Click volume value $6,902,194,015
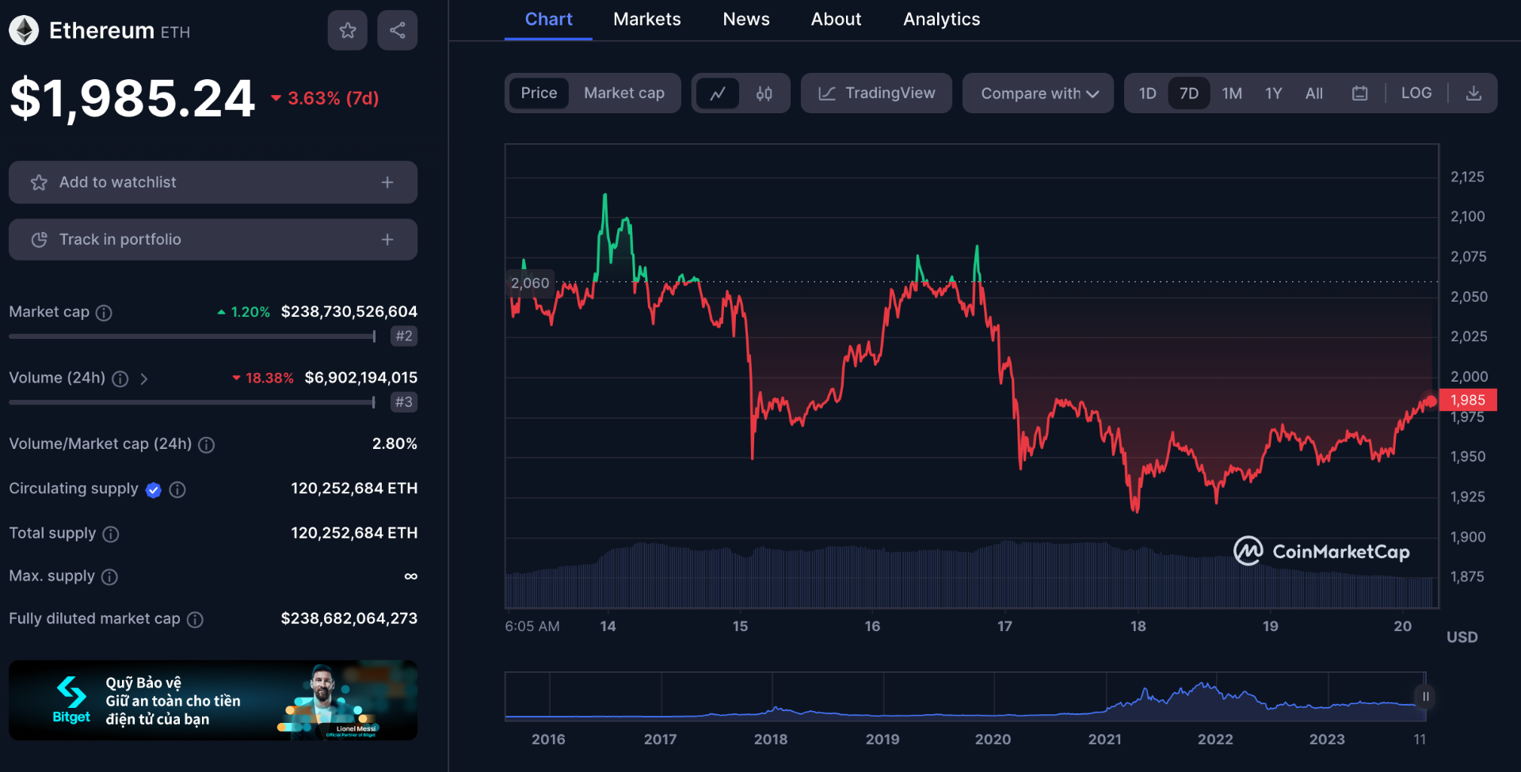Image resolution: width=1521 pixels, height=772 pixels. click(361, 378)
